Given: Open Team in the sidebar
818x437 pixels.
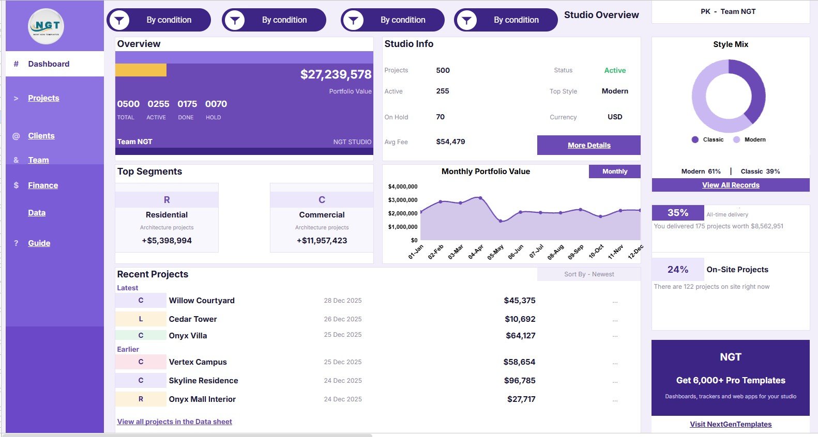Looking at the screenshot, I should 38,160.
